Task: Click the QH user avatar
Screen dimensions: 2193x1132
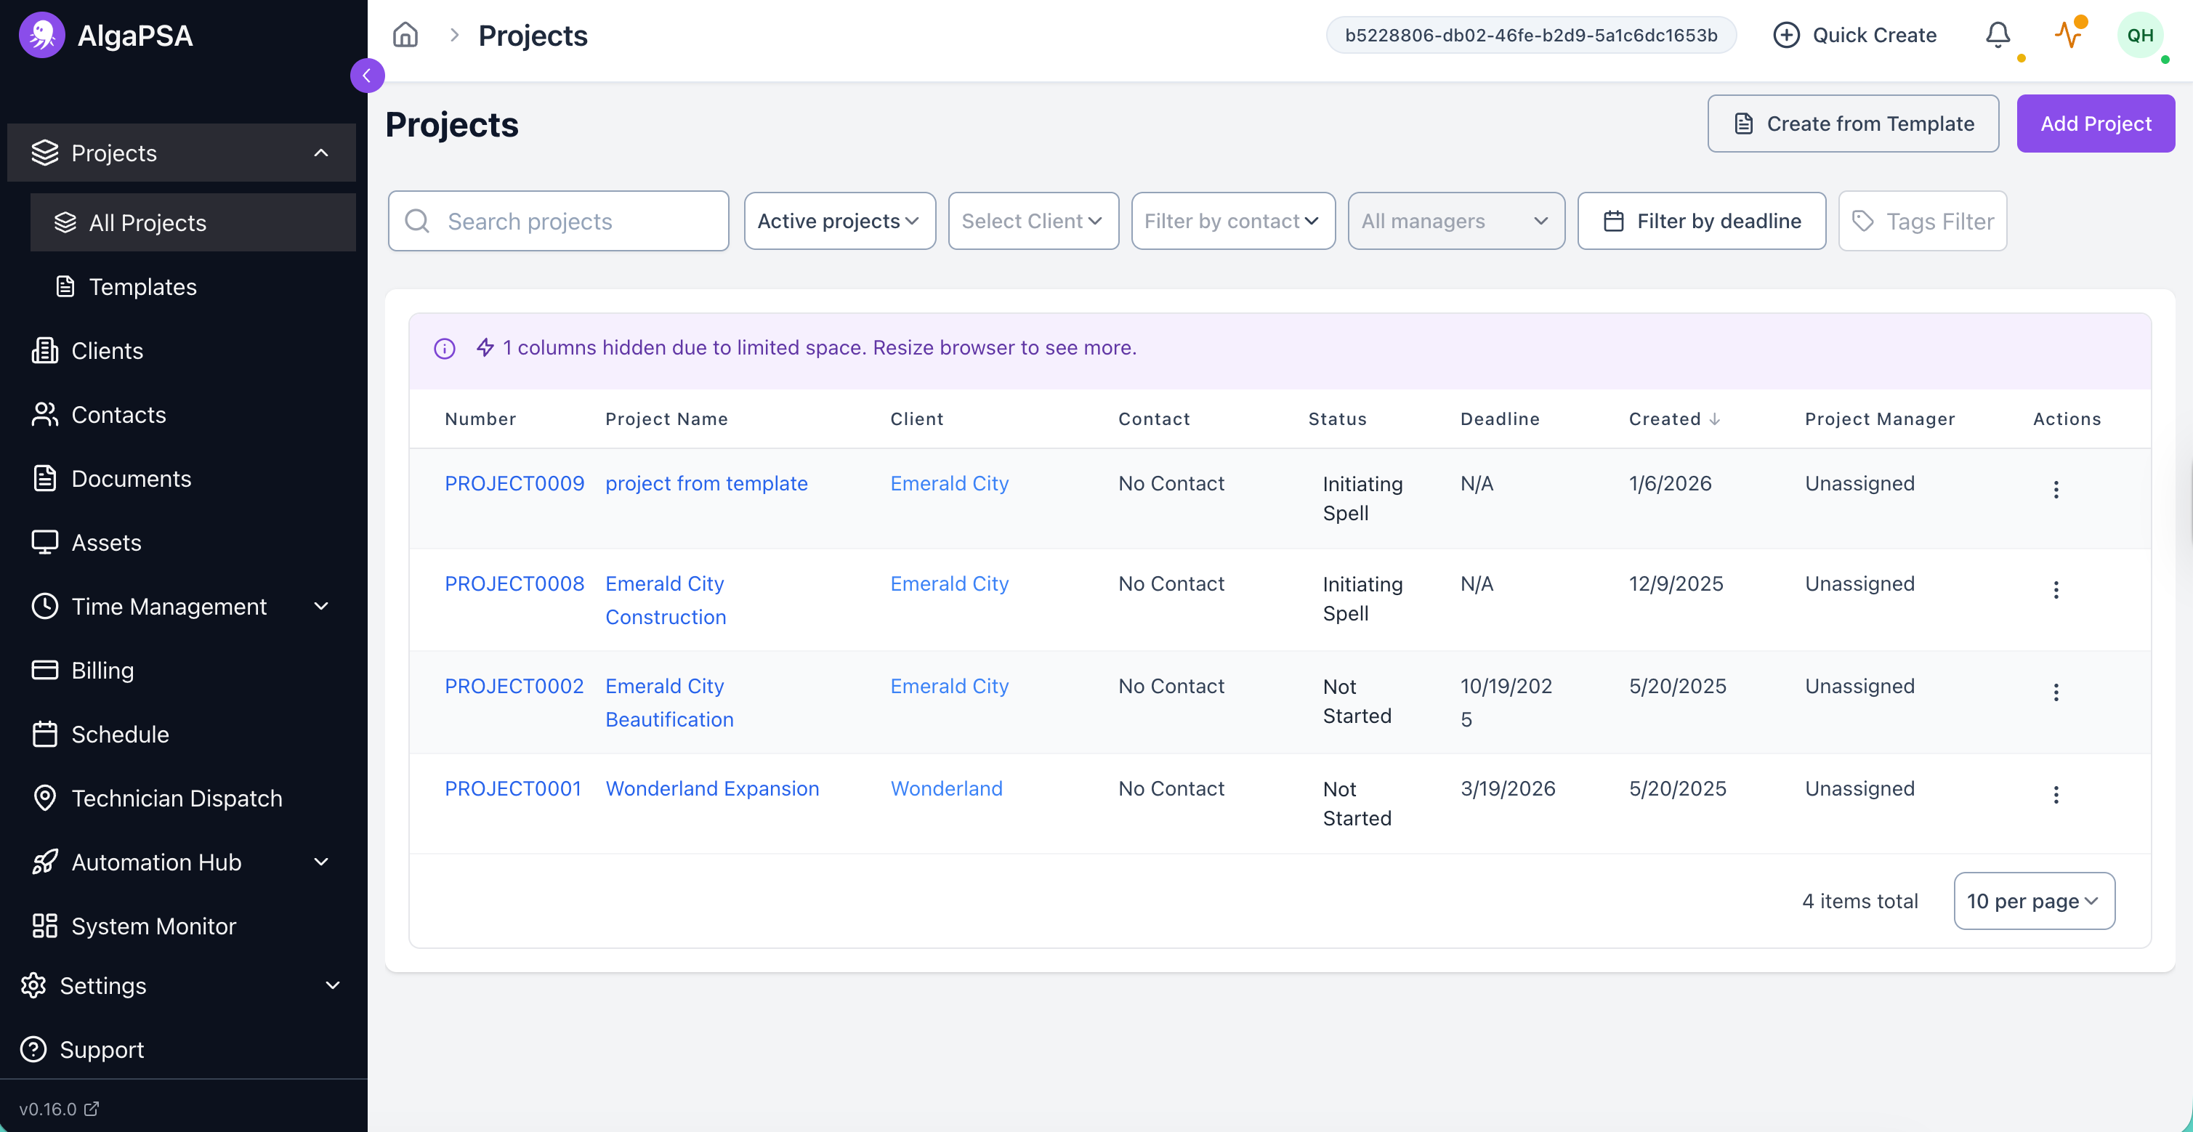Action: 2139,35
